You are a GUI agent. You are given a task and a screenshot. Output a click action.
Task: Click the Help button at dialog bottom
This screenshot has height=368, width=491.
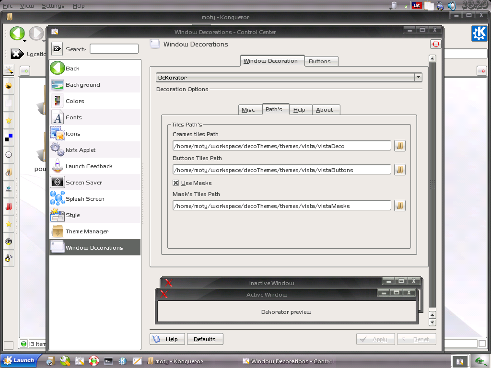click(167, 339)
